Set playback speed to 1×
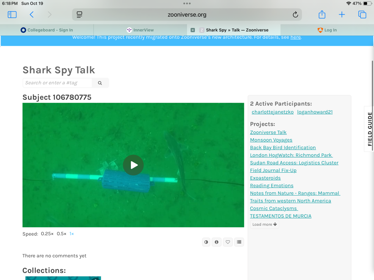Image resolution: width=374 pixels, height=280 pixels. click(72, 234)
